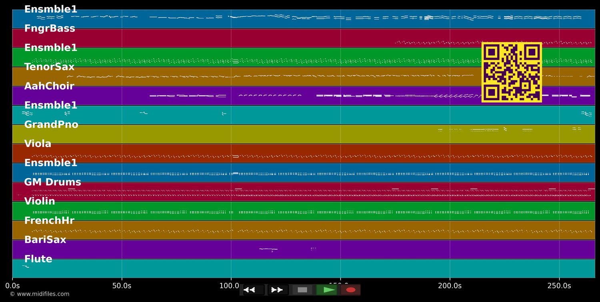Image resolution: width=600 pixels, height=302 pixels.
Task: Click the GrandPno track label
Action: point(51,125)
